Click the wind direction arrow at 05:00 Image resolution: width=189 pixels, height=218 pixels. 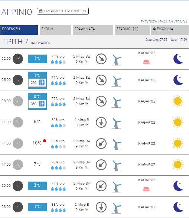[x=101, y=80]
